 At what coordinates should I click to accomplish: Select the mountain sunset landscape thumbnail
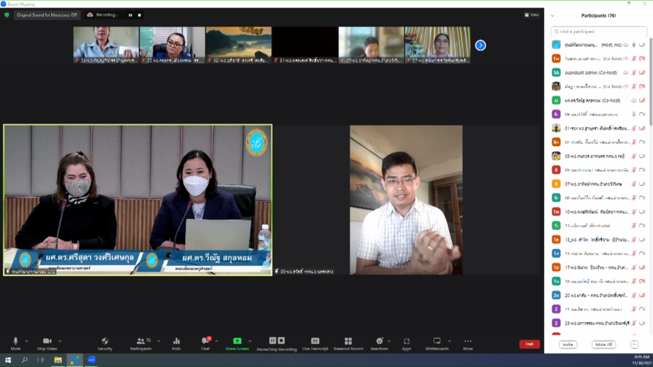click(x=239, y=45)
